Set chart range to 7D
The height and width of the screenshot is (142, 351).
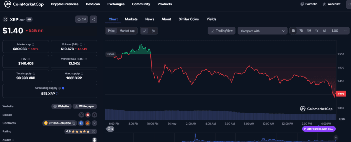tap(301, 31)
